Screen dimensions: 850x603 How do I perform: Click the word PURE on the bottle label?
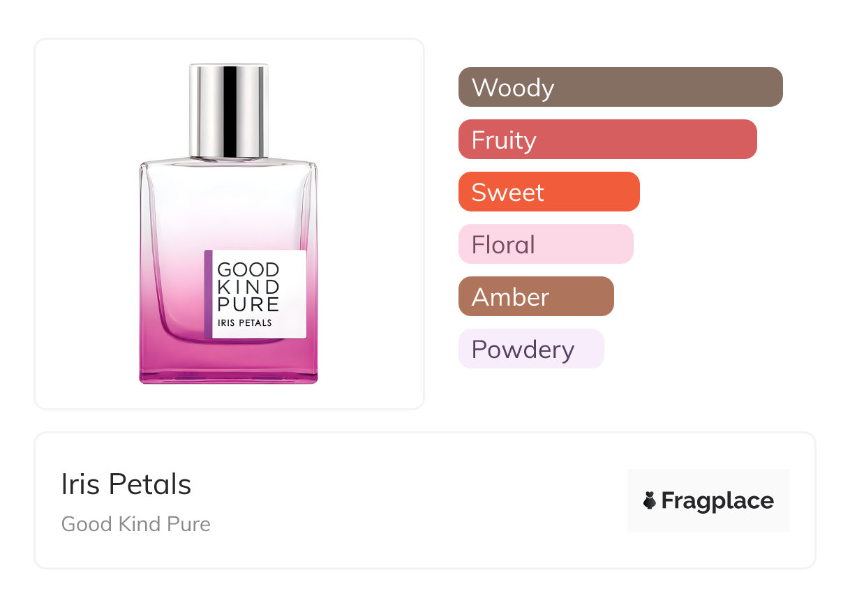point(248,304)
